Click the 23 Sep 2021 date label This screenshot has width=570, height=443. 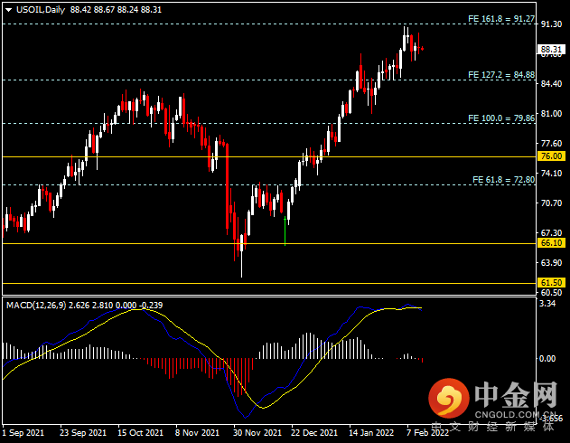click(x=83, y=433)
